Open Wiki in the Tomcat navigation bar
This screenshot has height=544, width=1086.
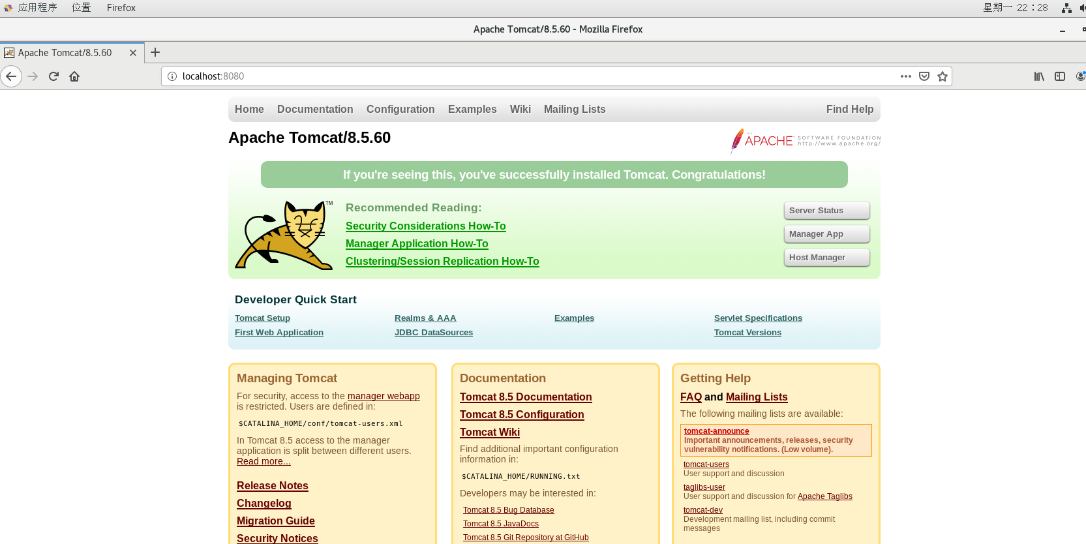point(520,110)
